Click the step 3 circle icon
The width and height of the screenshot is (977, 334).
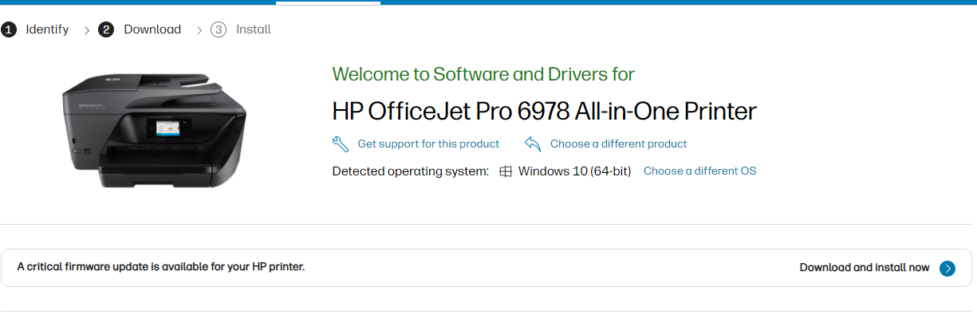[219, 29]
